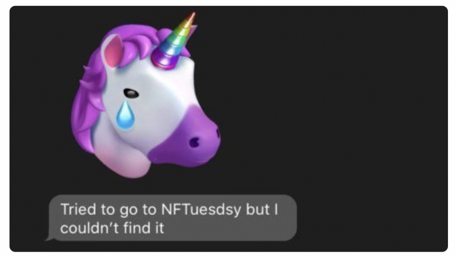The image size is (456, 257).
Task: Select the gray message bubble
Action: tap(171, 218)
